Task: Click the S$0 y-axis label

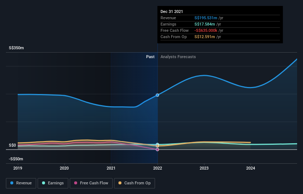Action: click(13, 145)
